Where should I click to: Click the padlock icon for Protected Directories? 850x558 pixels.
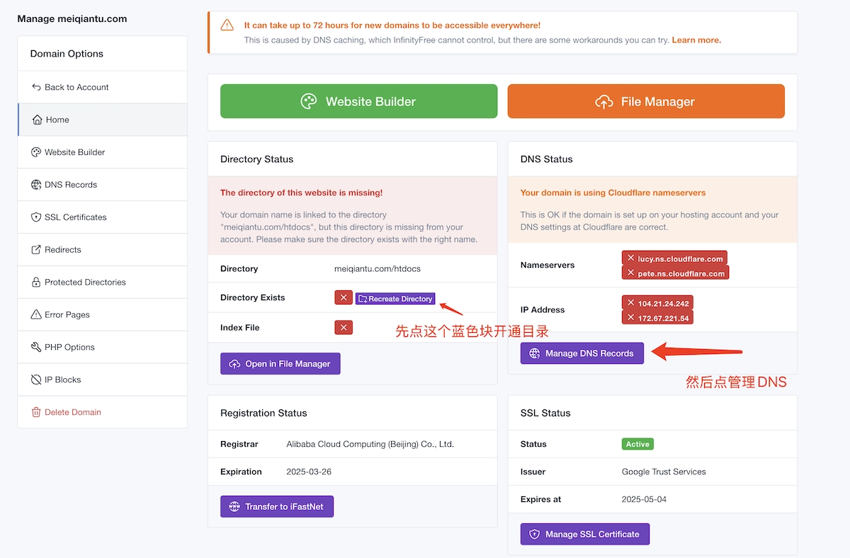point(36,283)
